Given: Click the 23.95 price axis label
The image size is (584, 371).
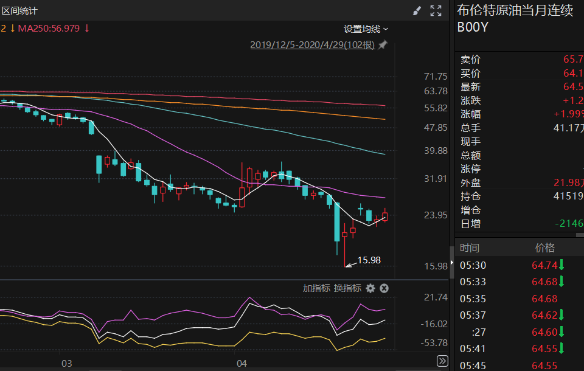Looking at the screenshot, I should coord(436,215).
